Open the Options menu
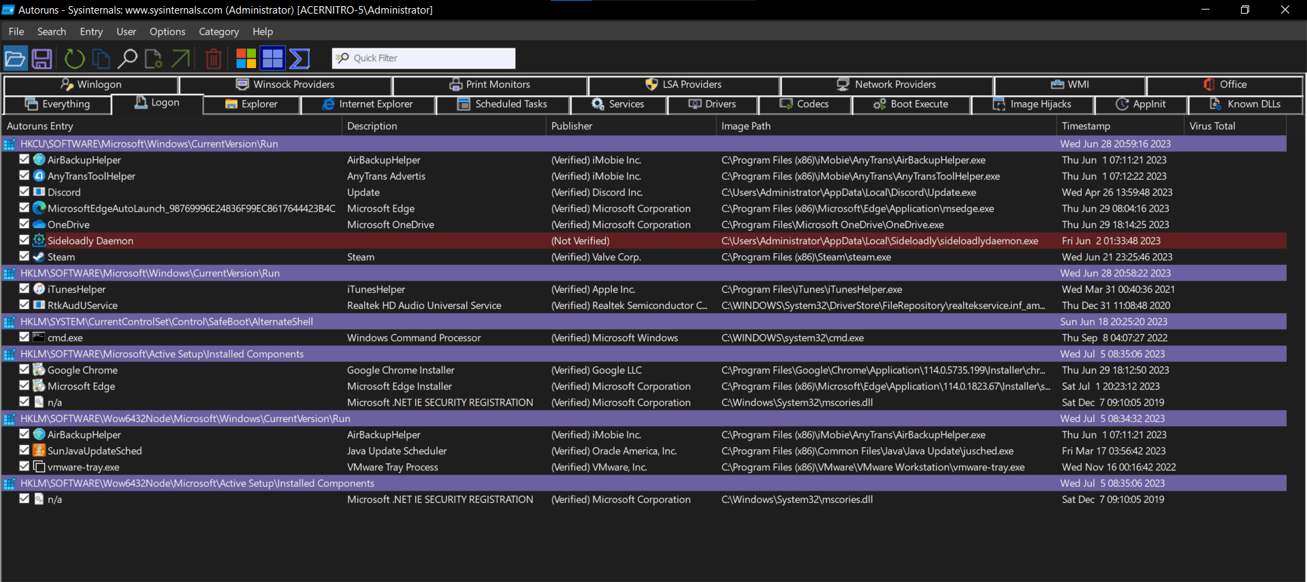Image resolution: width=1307 pixels, height=582 pixels. coord(167,31)
